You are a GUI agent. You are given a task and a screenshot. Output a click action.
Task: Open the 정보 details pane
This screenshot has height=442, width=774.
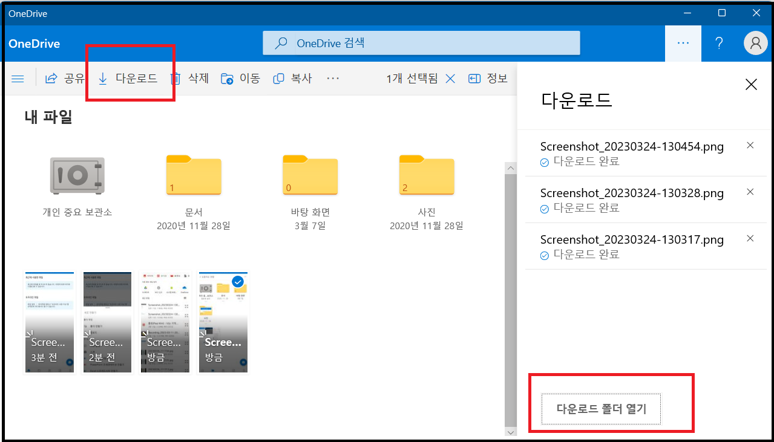coord(488,79)
